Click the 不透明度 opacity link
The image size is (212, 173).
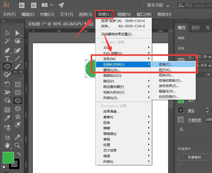[x=195, y=120]
